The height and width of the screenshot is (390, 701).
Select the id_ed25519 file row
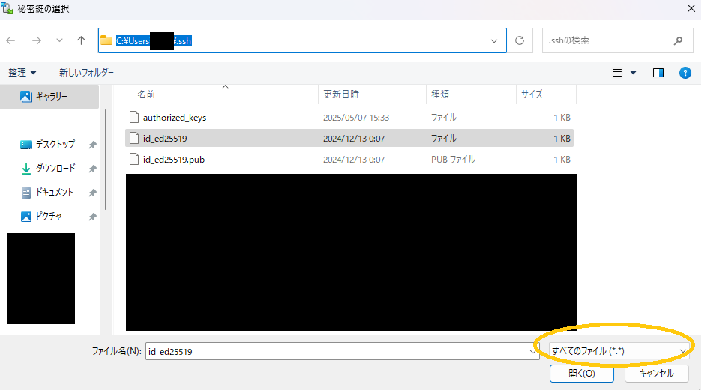point(349,138)
